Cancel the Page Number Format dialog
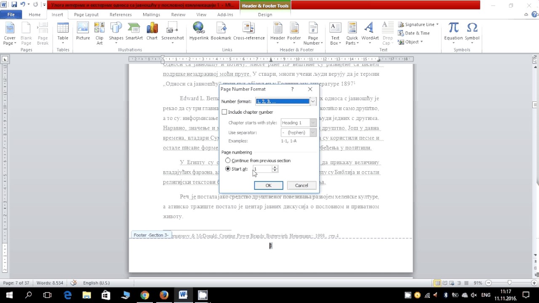The image size is (539, 303). 302,185
